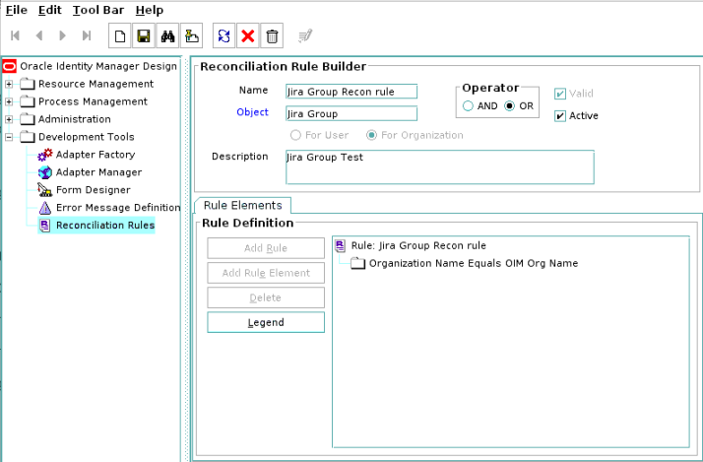Click the Process Management folder icon

pyautogui.click(x=28, y=101)
